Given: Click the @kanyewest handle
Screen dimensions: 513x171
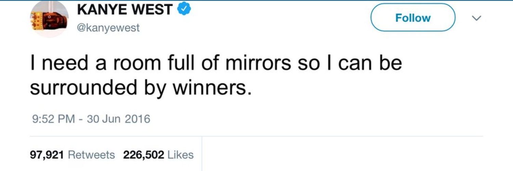Looking at the screenshot, I should tap(108, 28).
